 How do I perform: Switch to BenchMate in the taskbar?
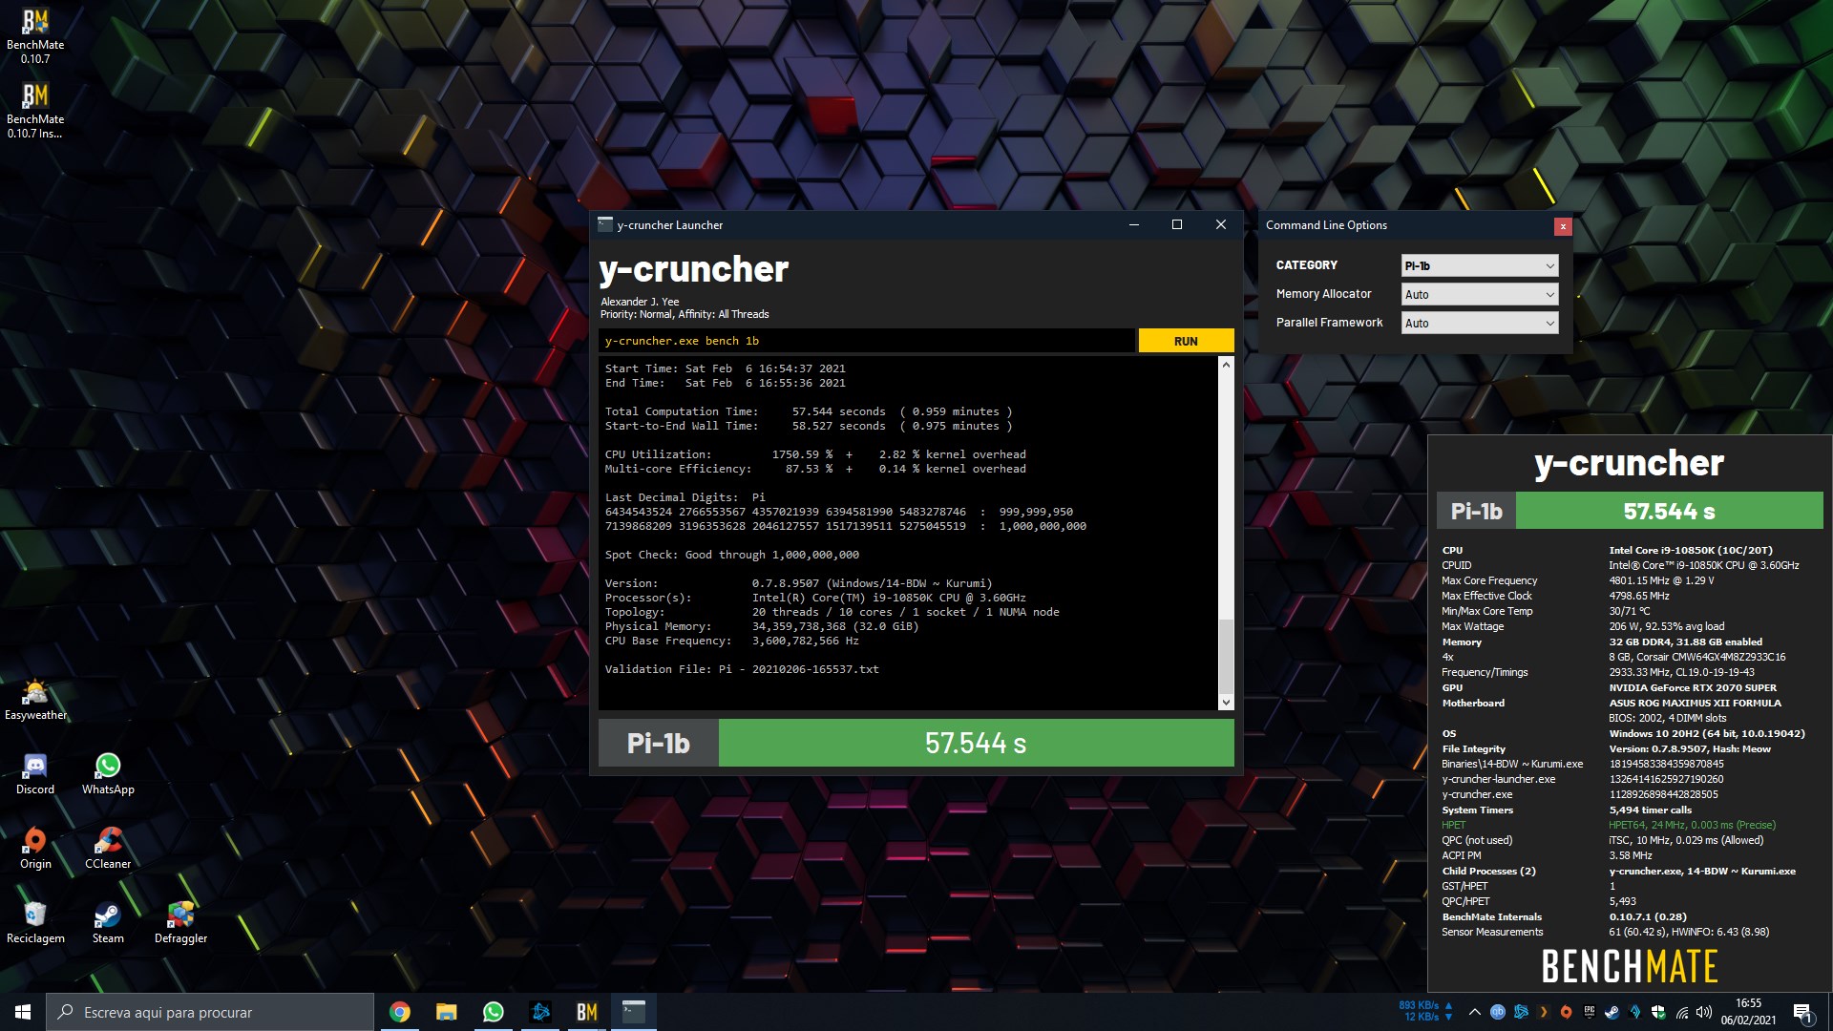pyautogui.click(x=587, y=1012)
